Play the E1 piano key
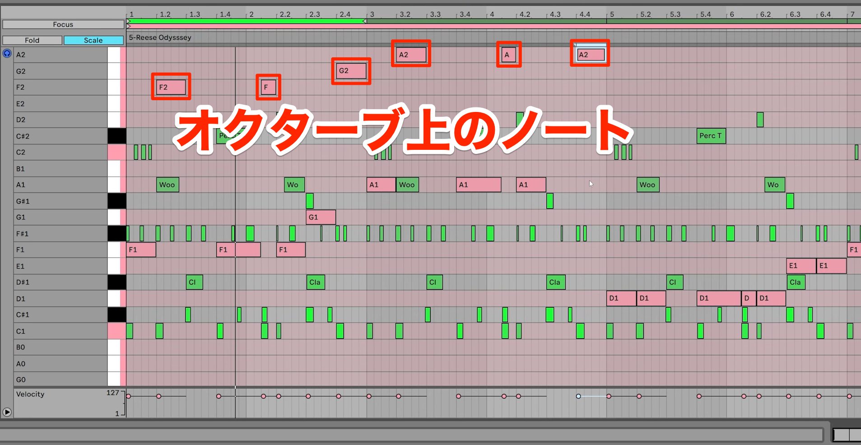 114,266
